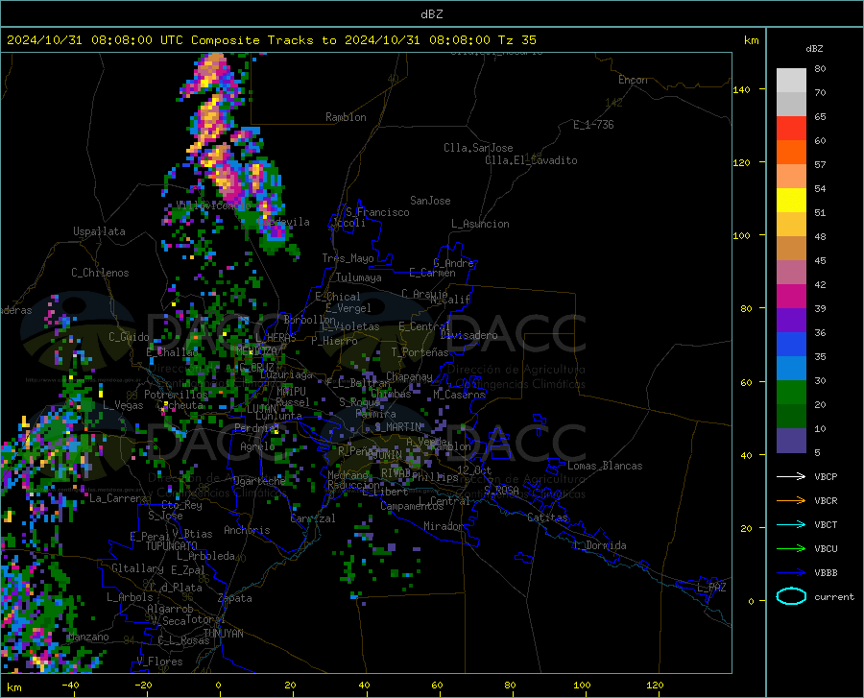Viewport: 864px width, 698px height.
Task: Click the L_Vegas label
Action: point(123,405)
